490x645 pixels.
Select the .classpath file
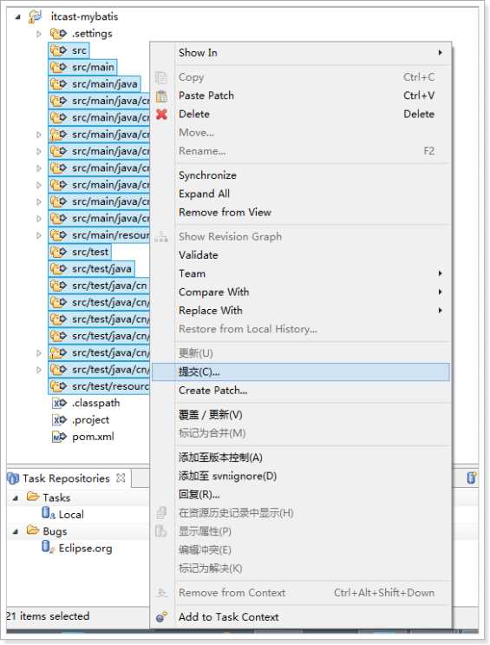pos(95,403)
